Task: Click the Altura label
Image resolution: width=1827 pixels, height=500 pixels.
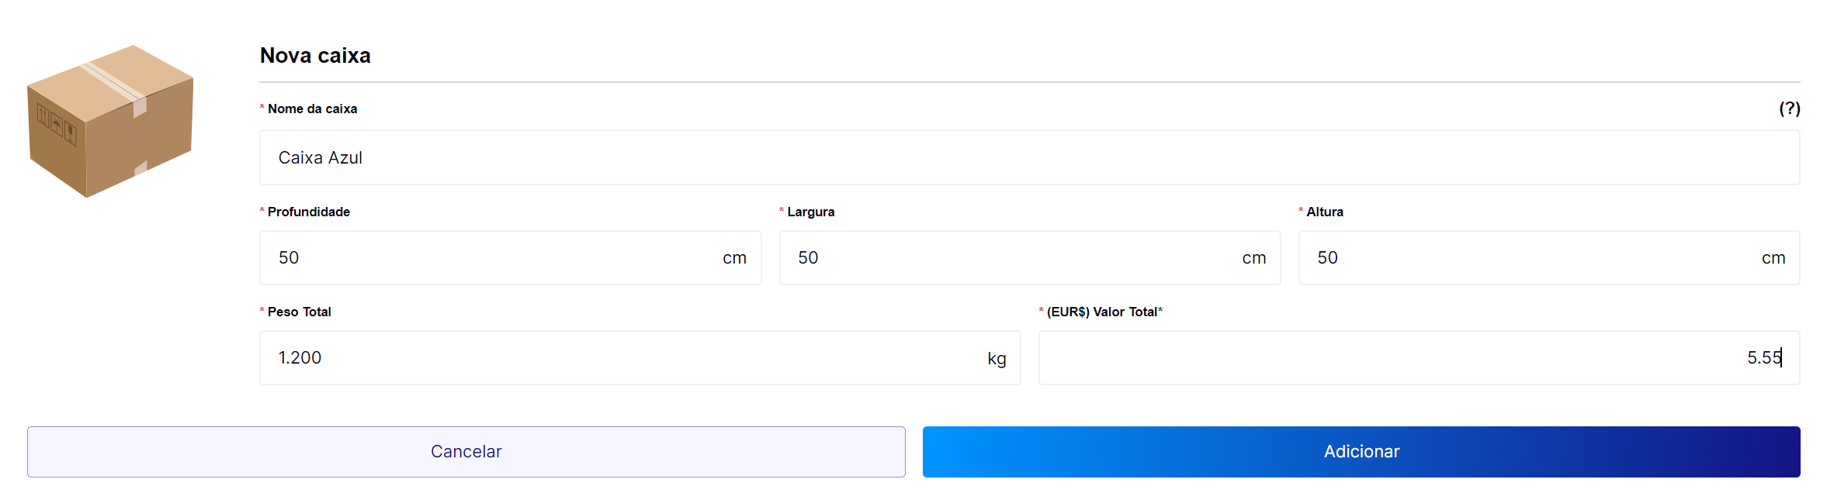Action: pos(1324,212)
